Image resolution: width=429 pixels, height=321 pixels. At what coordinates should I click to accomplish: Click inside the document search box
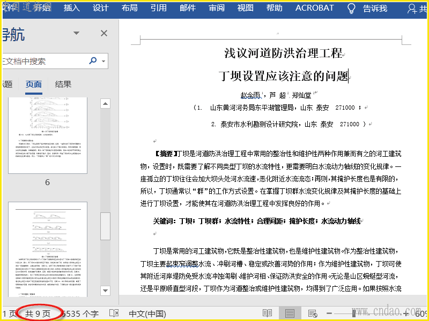pyautogui.click(x=43, y=61)
